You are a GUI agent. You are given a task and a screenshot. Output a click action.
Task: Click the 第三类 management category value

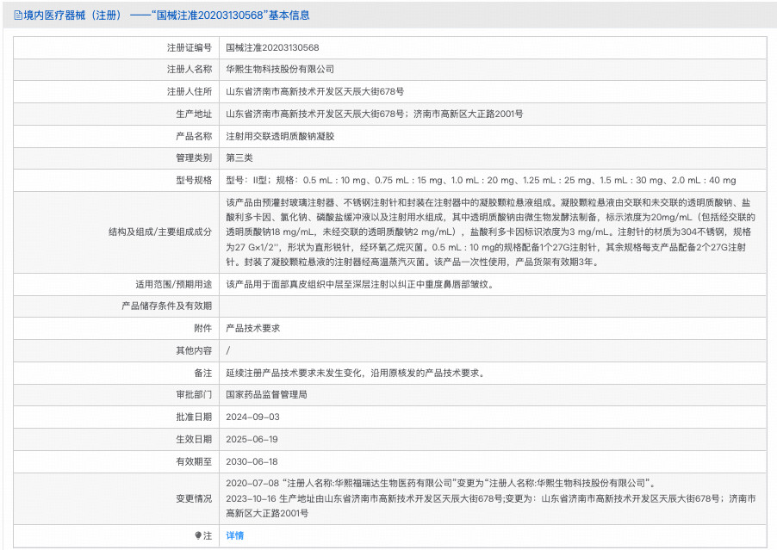click(x=239, y=158)
